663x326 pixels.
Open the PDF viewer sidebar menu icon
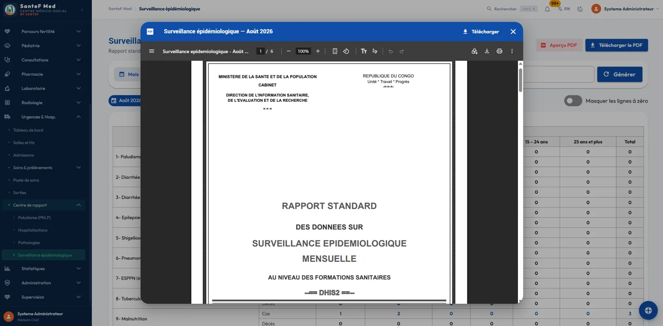152,51
